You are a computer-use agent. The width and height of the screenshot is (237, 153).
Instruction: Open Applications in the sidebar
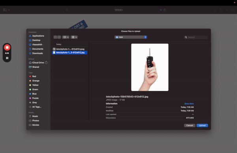[36, 36]
